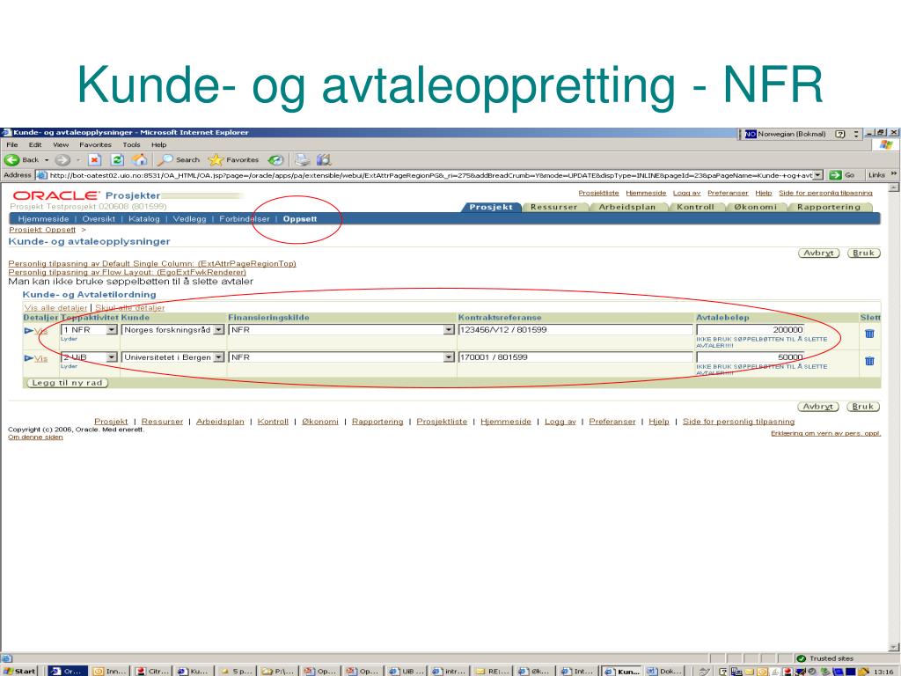Click the 'Logg av' link at top
The image size is (901, 676).
click(x=686, y=193)
